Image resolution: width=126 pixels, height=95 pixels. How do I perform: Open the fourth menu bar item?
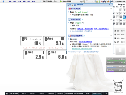click(24, 1)
